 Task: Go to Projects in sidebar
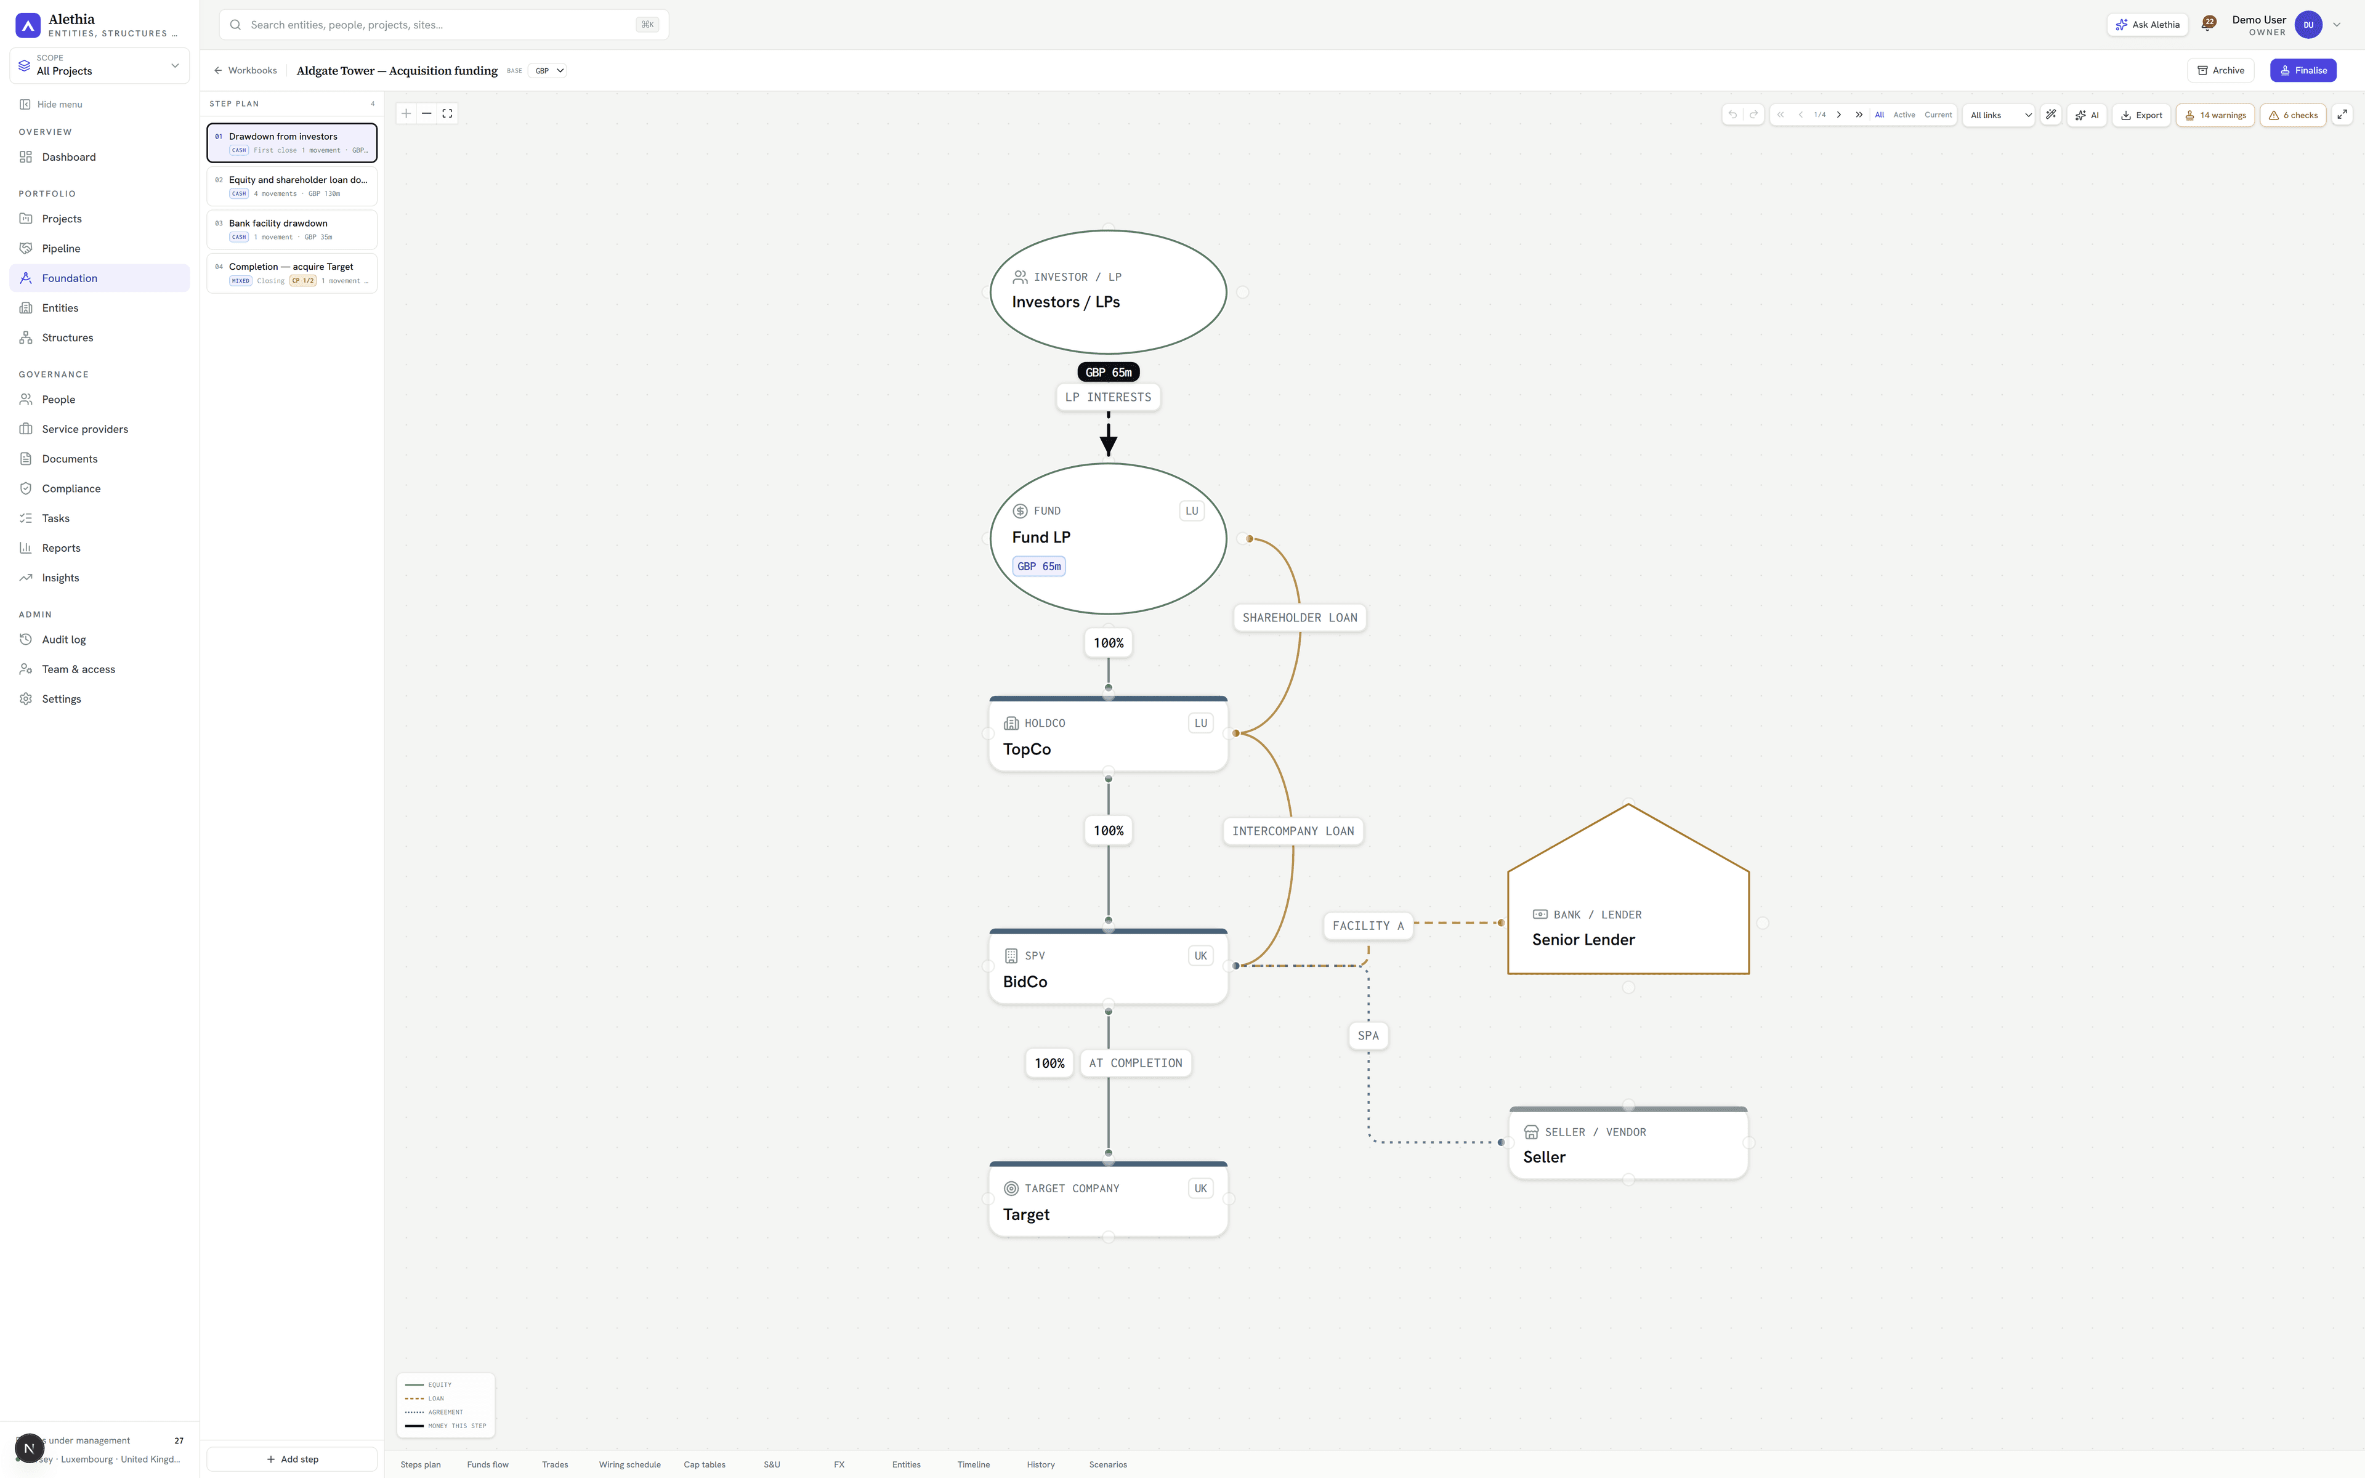pyautogui.click(x=99, y=219)
